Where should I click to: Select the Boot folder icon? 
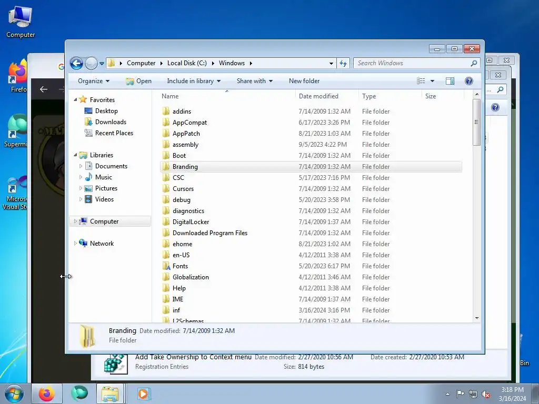(166, 155)
